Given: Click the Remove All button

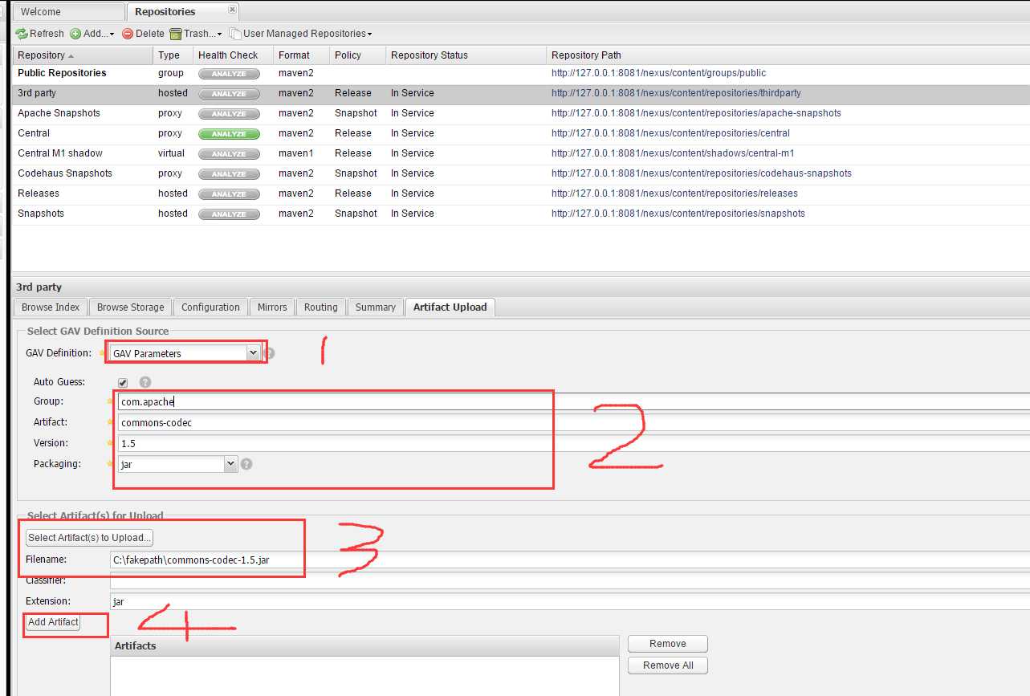Looking at the screenshot, I should (668, 665).
